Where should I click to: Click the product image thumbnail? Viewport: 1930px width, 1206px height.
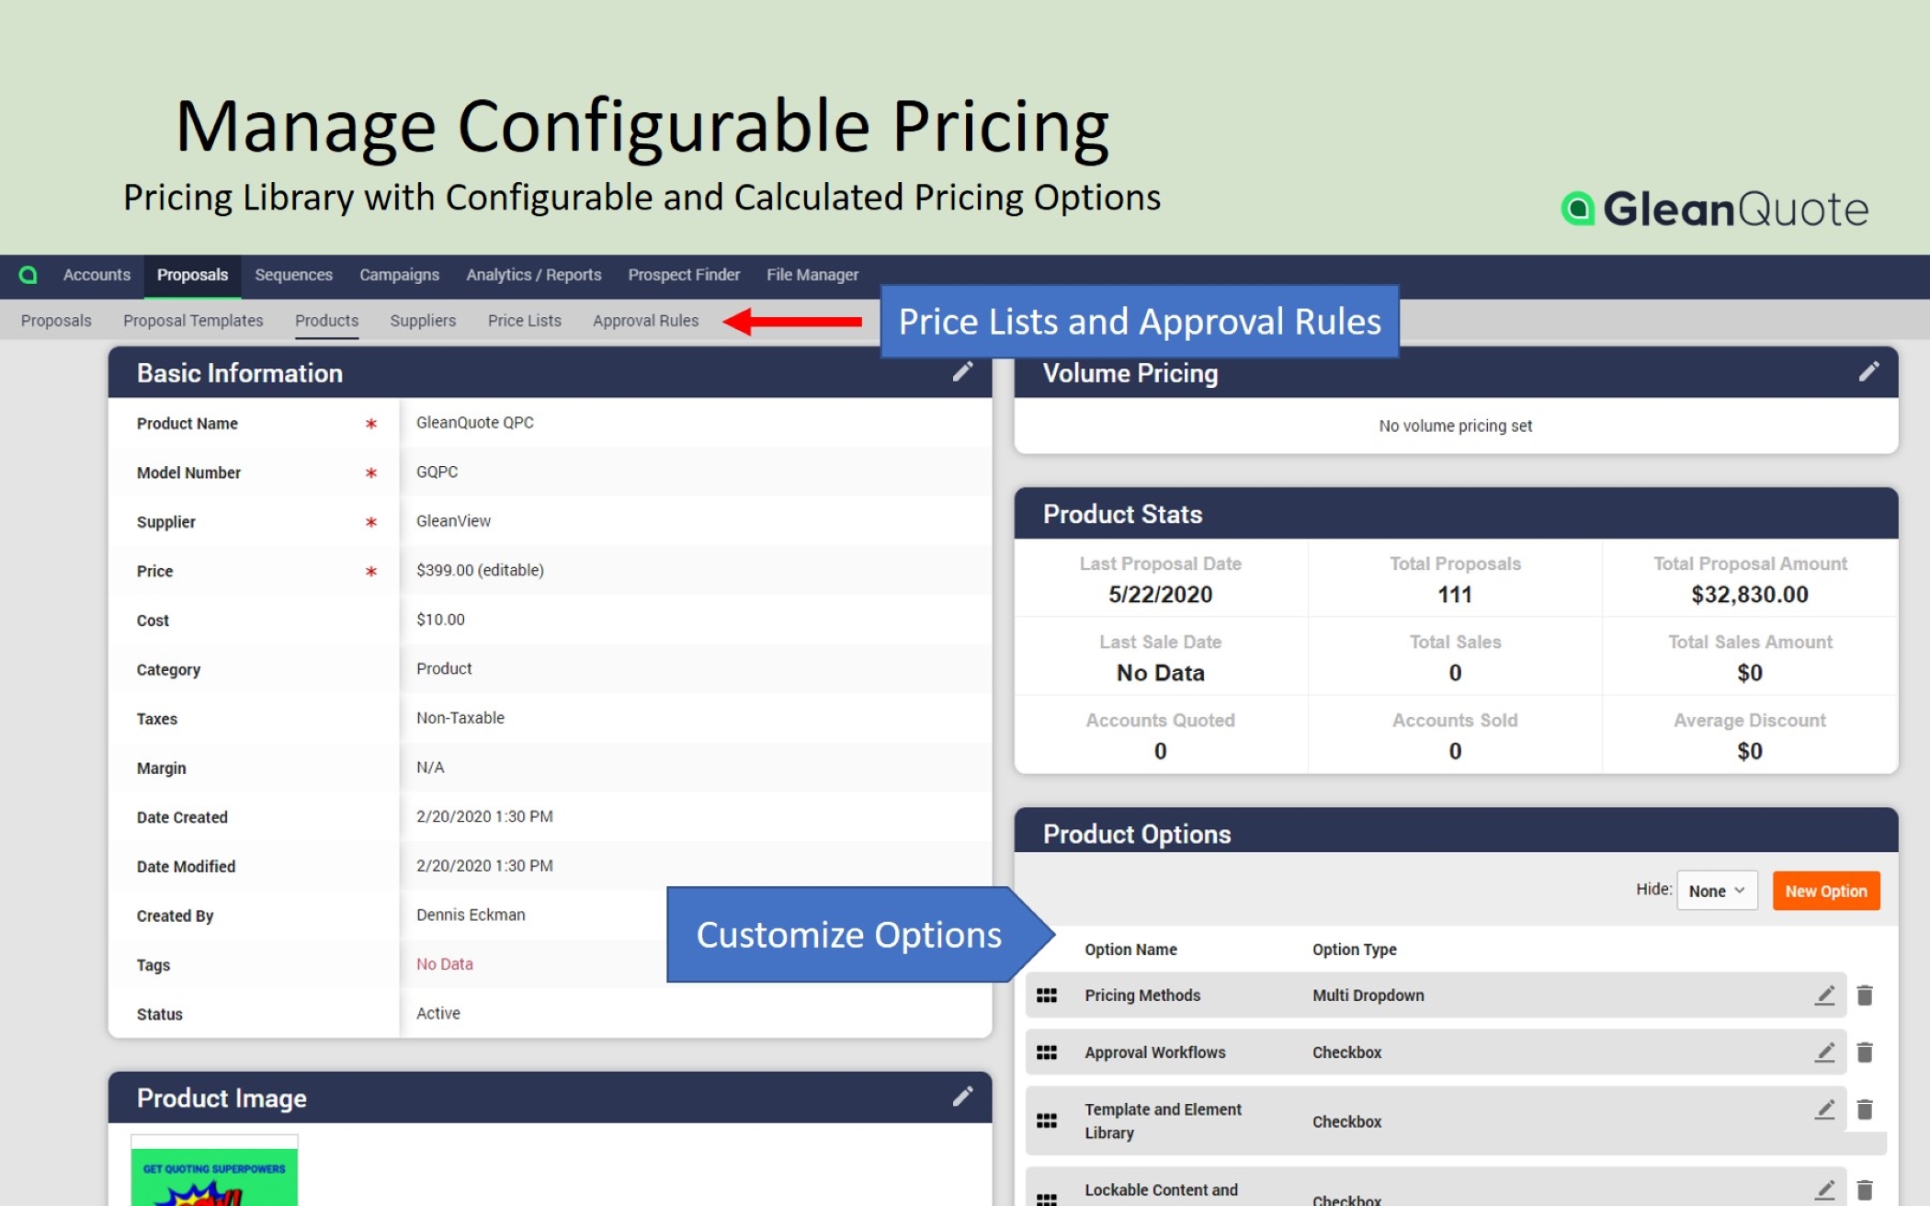pos(214,1177)
